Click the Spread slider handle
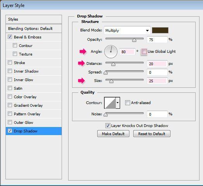Image resolution: width=203 pixels, height=186 pixels. (106, 73)
